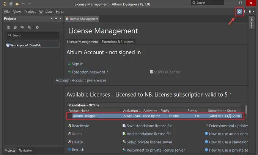Click the Refresh link

click(76, 150)
